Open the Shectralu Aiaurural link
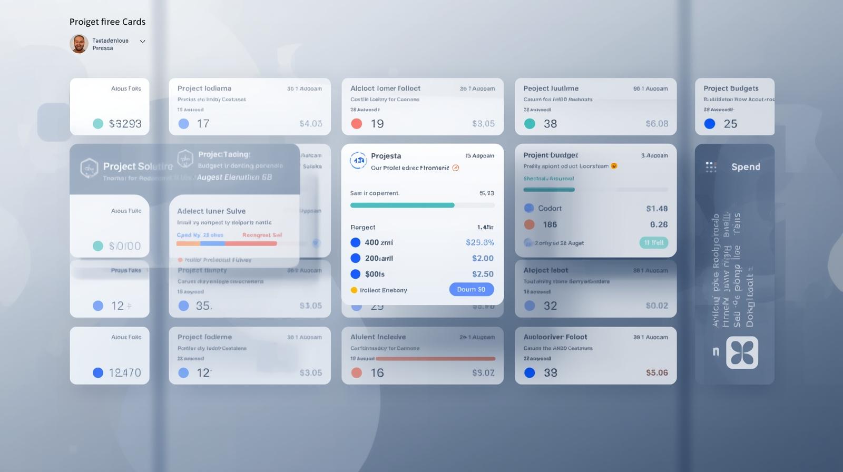This screenshot has height=472, width=843. pos(548,179)
